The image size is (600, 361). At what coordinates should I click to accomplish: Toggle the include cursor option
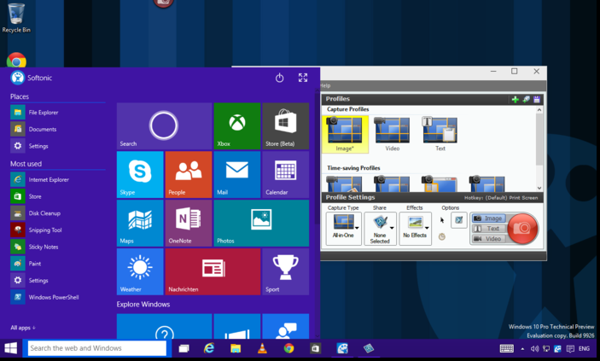click(x=442, y=220)
